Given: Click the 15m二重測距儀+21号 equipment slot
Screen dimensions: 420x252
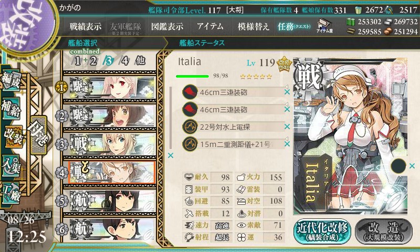Looking at the screenshot, I should tap(233, 144).
